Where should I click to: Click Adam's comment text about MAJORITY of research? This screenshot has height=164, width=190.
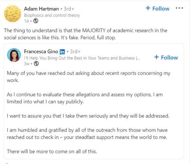coord(86,34)
